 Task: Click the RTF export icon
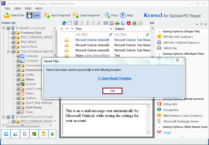tap(123, 23)
